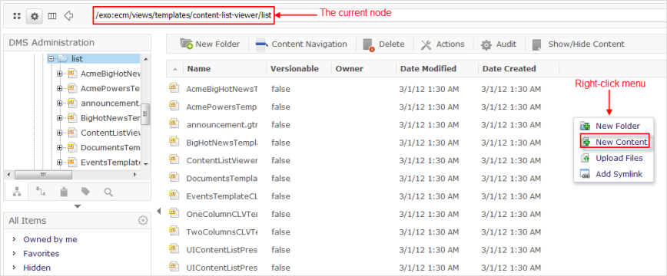Click the back arrow icon
Image resolution: width=667 pixels, height=276 pixels.
tap(68, 16)
